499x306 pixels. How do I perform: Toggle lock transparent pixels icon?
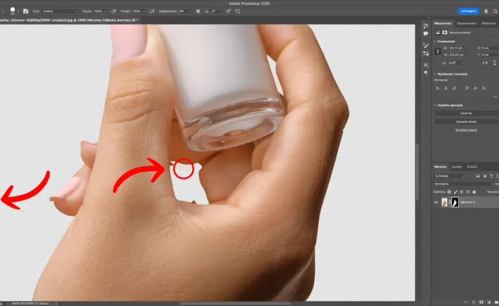point(449,192)
